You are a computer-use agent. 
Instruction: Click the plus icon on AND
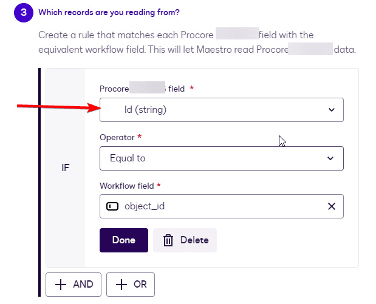coord(60,285)
